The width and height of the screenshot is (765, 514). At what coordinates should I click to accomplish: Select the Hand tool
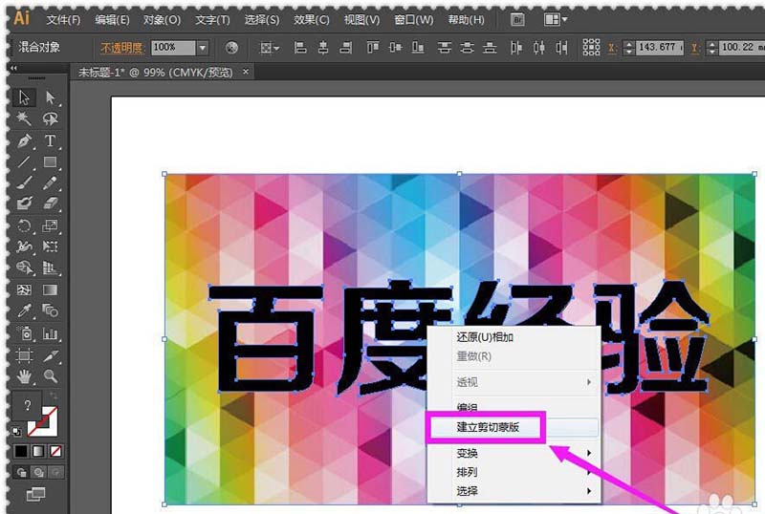(x=24, y=376)
